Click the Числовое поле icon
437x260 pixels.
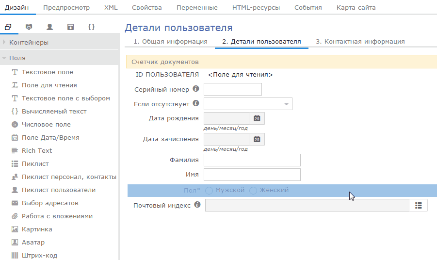(15, 125)
